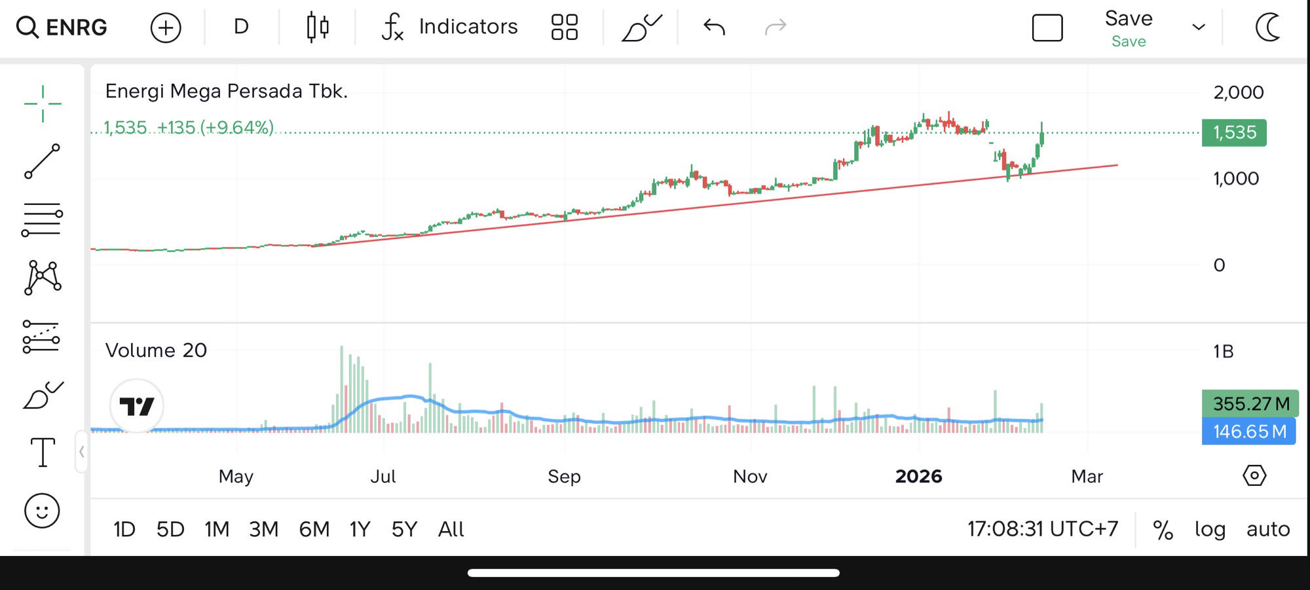The width and height of the screenshot is (1310, 590).
Task: Select the All time range
Action: (451, 529)
